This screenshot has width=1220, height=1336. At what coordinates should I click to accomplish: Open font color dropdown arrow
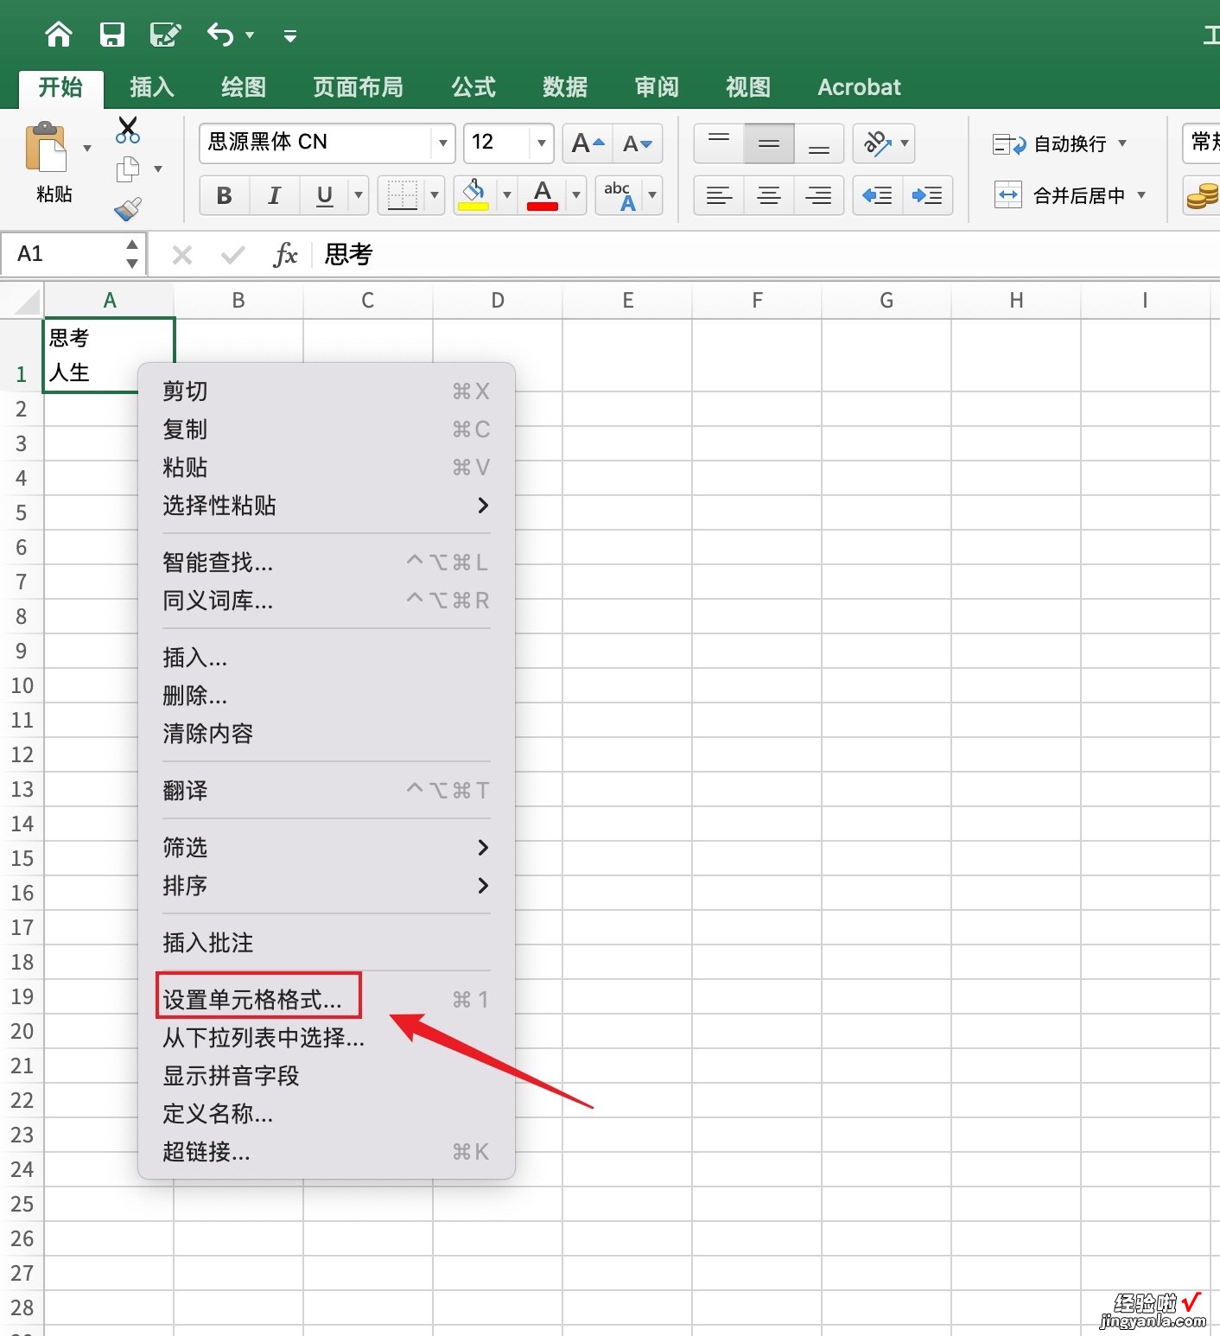[576, 195]
